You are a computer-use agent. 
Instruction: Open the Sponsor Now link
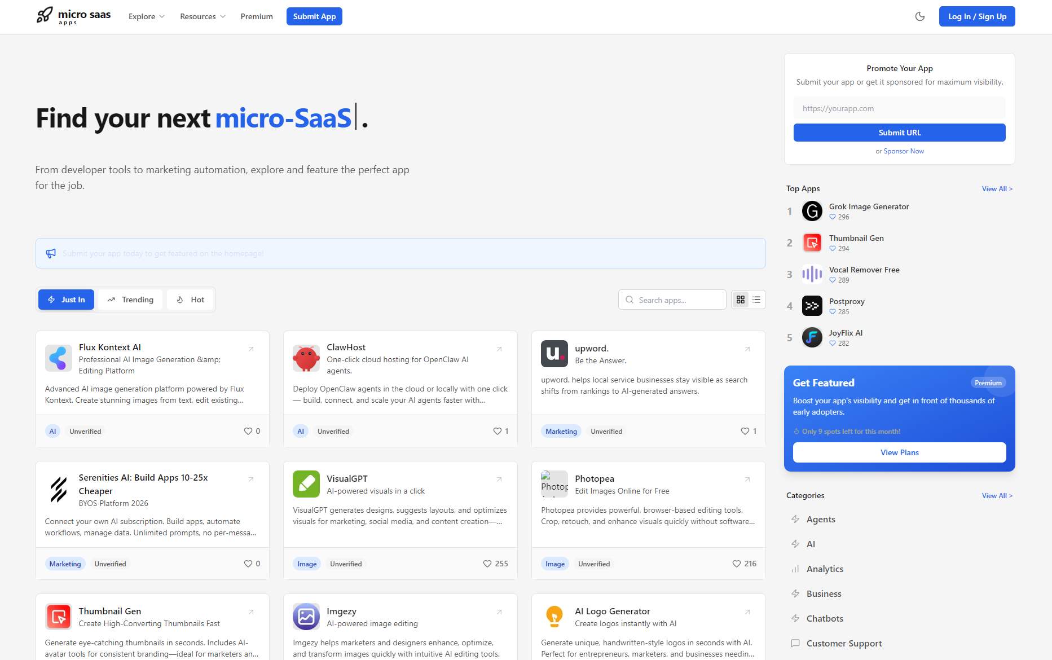pos(903,151)
